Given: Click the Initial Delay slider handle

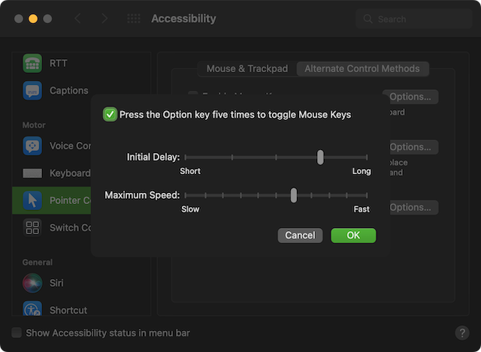Looking at the screenshot, I should [x=320, y=157].
